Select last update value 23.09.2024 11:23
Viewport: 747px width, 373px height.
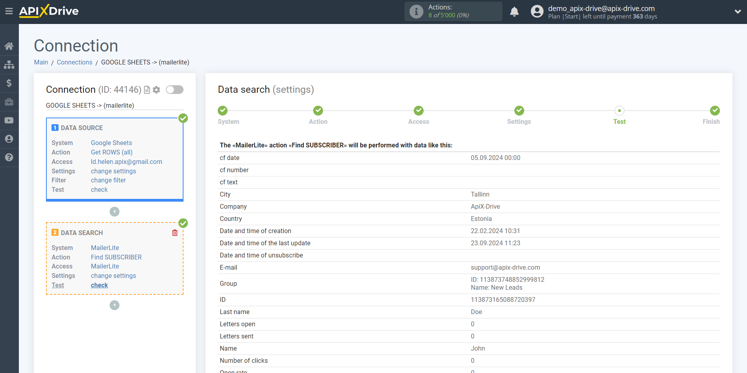pyautogui.click(x=496, y=243)
